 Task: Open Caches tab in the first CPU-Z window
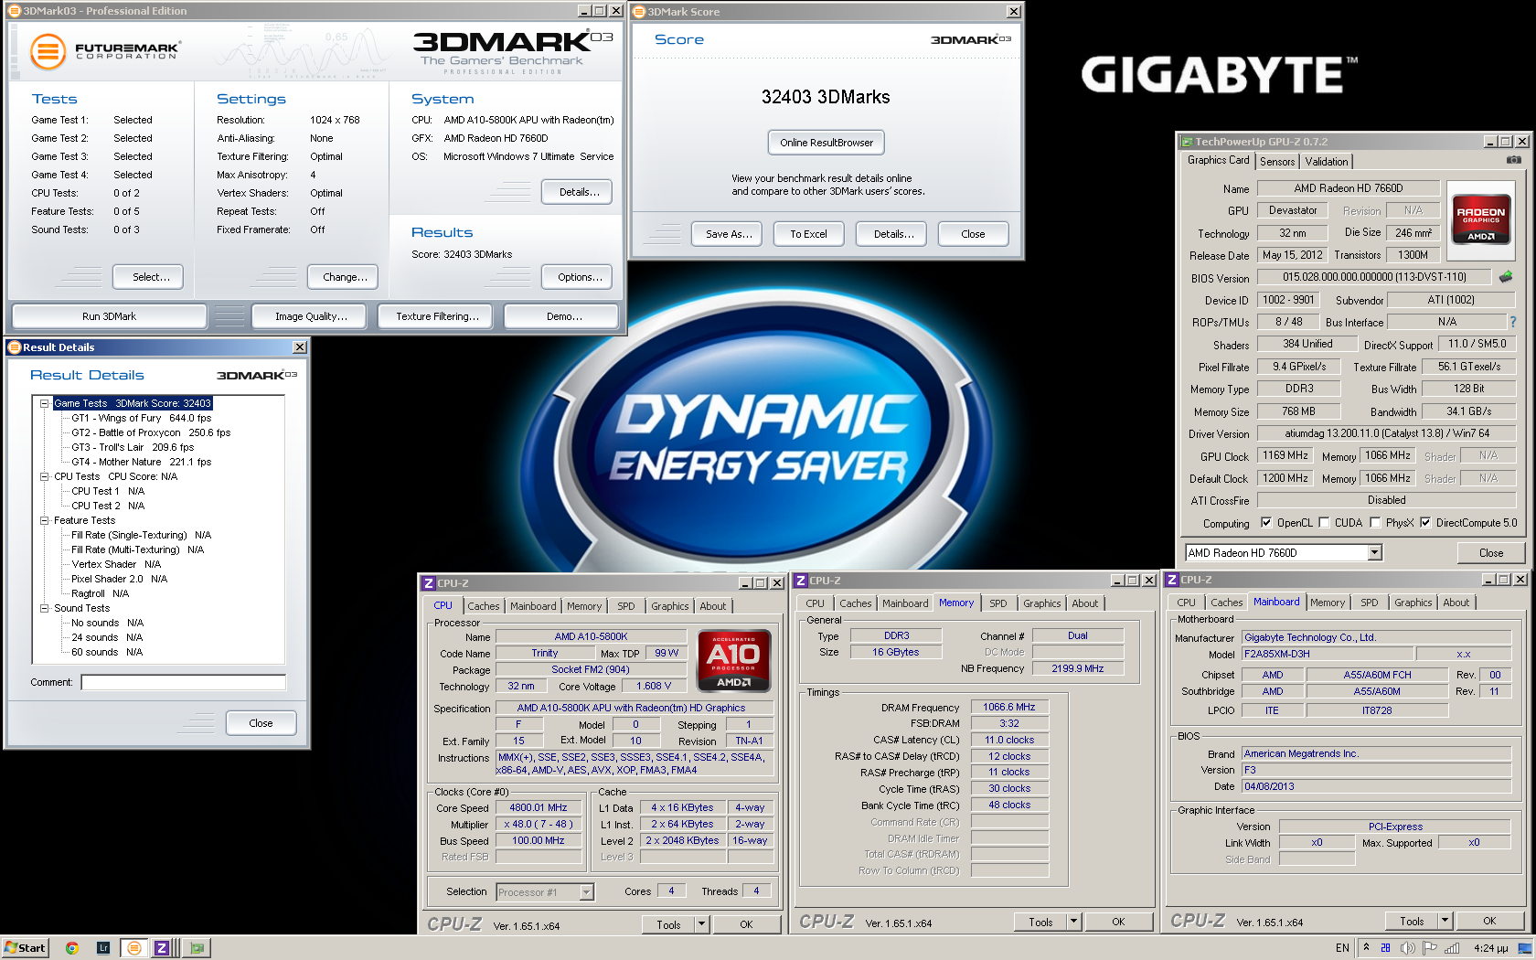pos(484,606)
